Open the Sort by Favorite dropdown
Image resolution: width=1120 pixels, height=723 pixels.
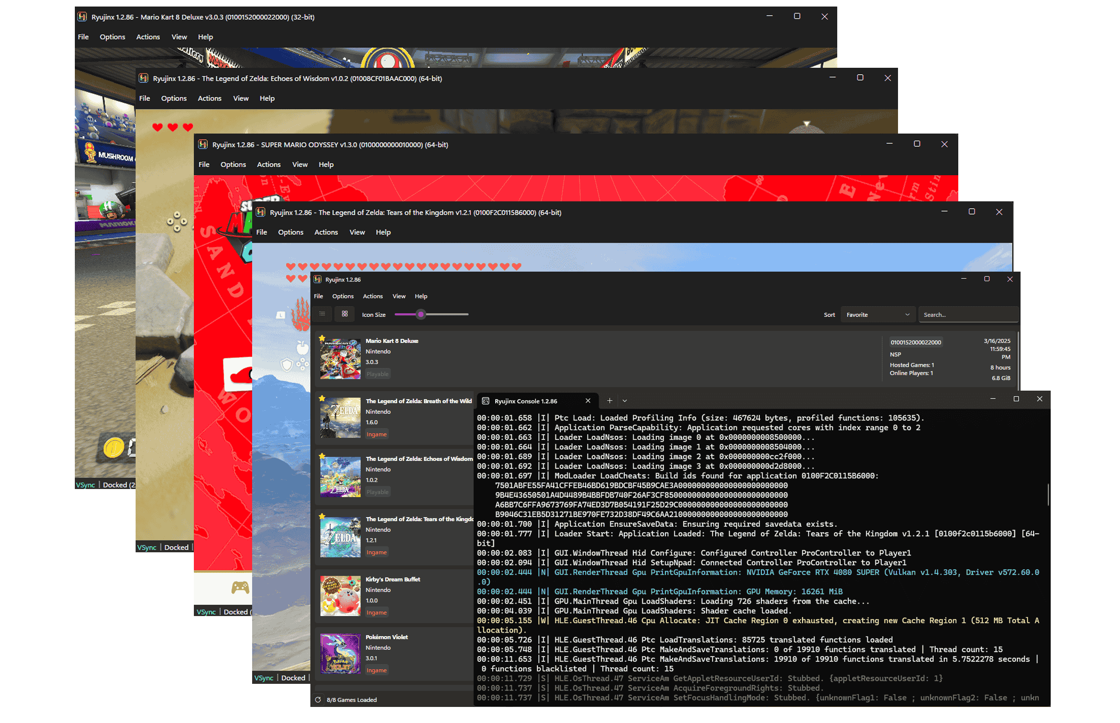tap(877, 315)
